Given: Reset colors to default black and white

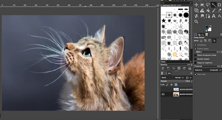Looking at the screenshot, I should coord(206,30).
